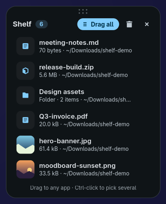Select the release-build.zip file name
166x204 pixels.
(66, 67)
